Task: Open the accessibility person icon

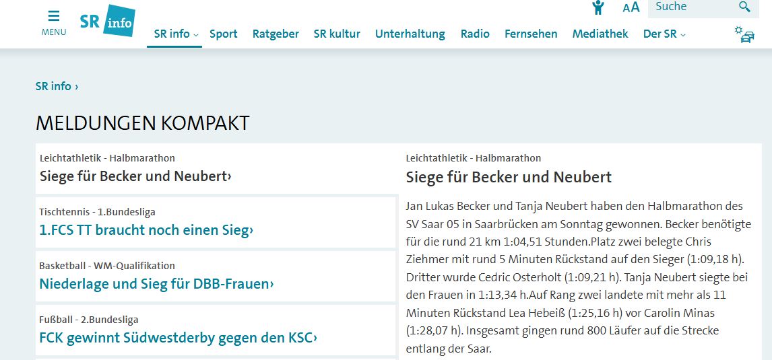Action: [598, 7]
